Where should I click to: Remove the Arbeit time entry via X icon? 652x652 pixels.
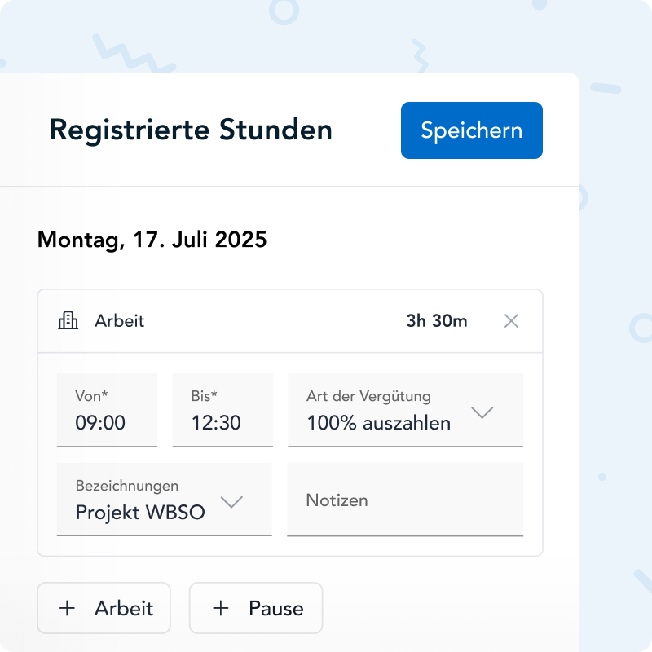coord(511,321)
